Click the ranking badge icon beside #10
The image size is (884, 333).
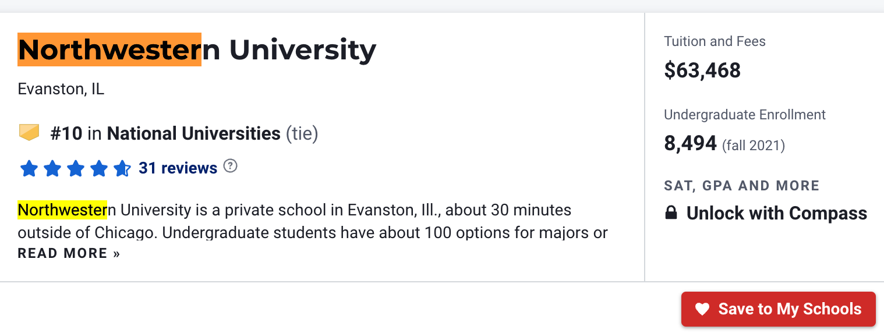click(29, 133)
